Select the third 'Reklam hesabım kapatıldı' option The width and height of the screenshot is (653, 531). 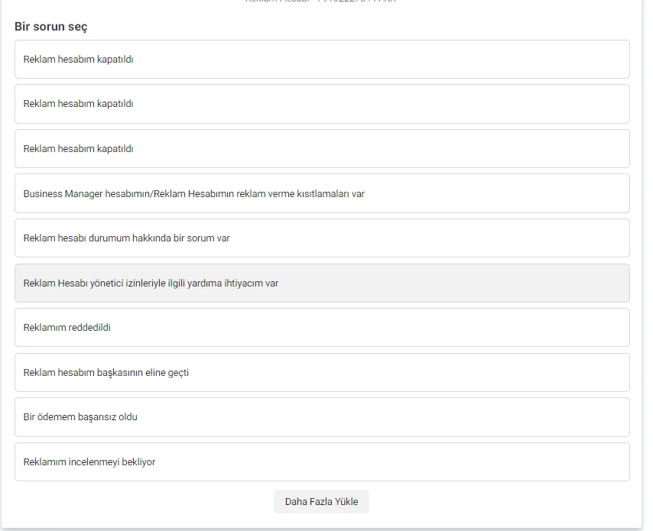pos(321,149)
